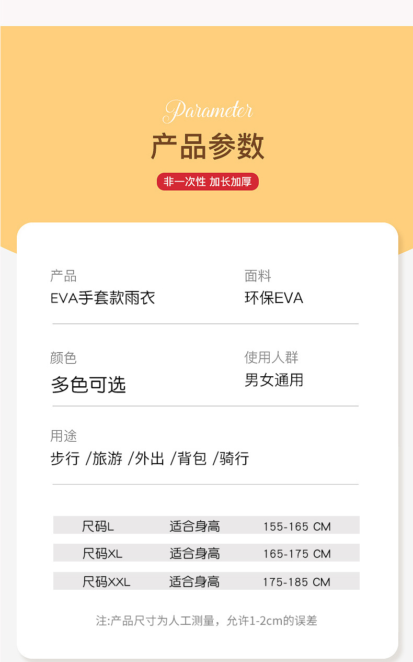Click the 尺码XXL size cell
Screen dimensions: 413x662
106,581
